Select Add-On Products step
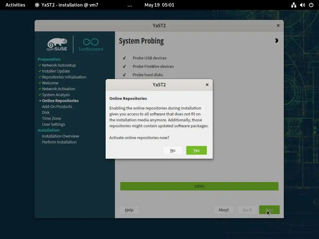Screen dimensions: 319x239 click(57, 106)
